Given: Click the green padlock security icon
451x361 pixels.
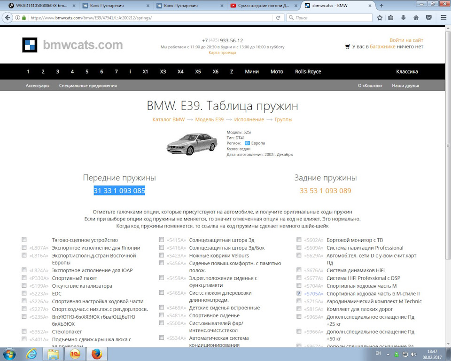Looking at the screenshot, I should [x=24, y=18].
